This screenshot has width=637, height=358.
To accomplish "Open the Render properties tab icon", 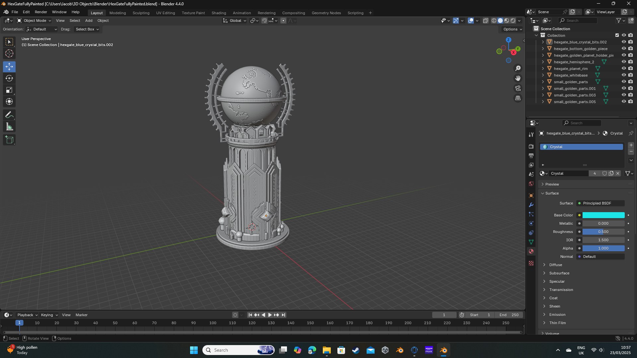I will click(x=531, y=146).
